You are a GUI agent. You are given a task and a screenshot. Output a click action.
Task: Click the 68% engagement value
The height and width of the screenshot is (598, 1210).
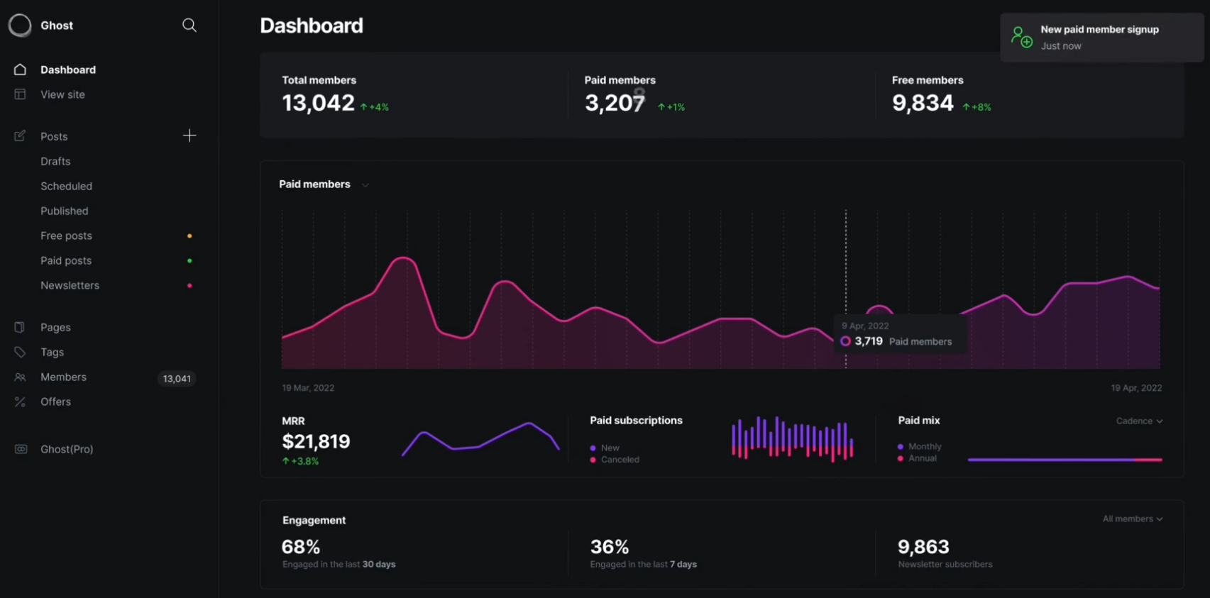tap(301, 547)
